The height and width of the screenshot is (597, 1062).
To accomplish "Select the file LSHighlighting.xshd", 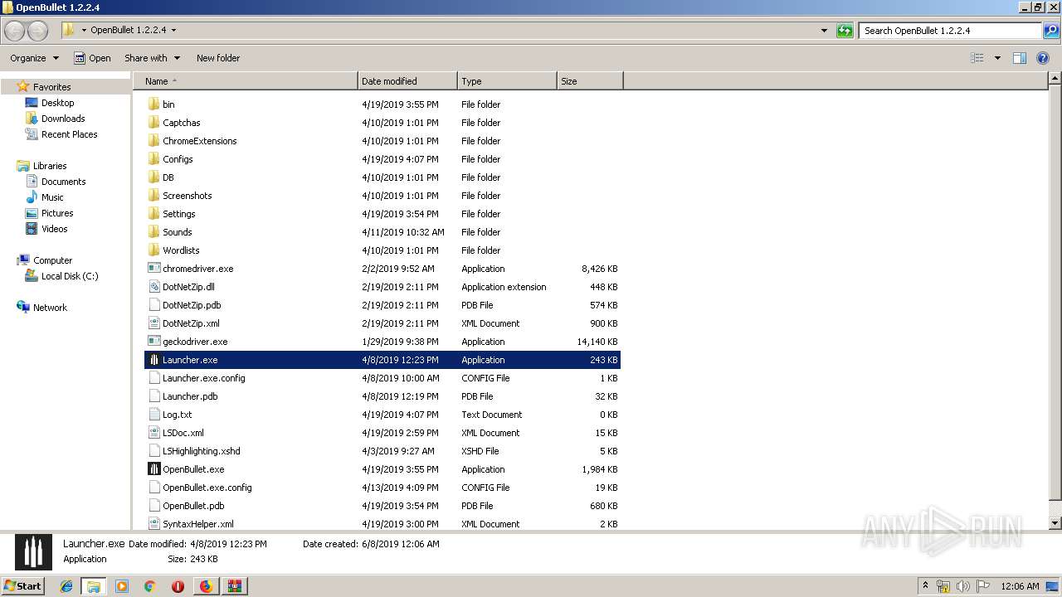I will click(201, 451).
